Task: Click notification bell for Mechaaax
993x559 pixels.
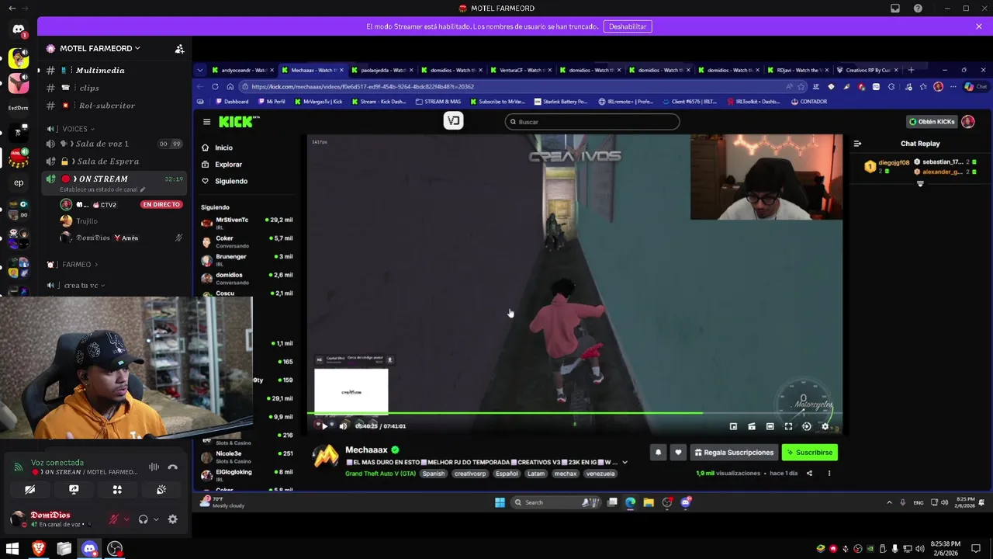Action: (x=658, y=453)
